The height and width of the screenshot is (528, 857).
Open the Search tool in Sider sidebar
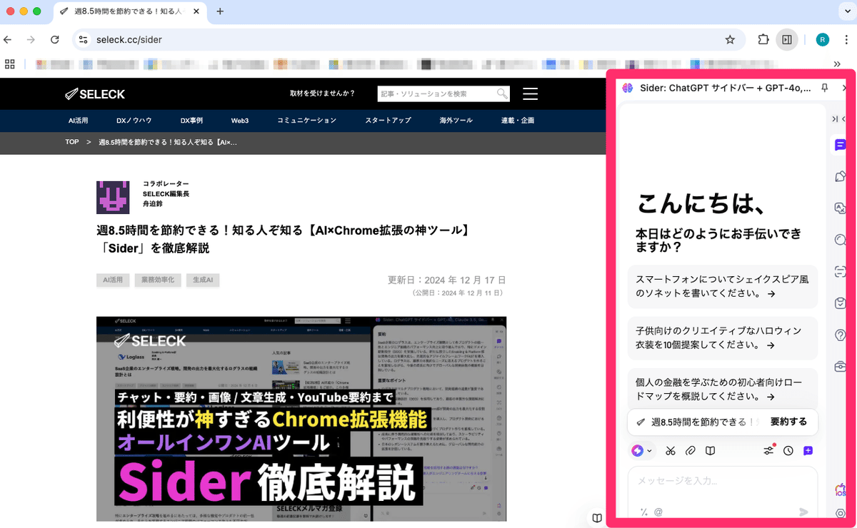click(841, 240)
